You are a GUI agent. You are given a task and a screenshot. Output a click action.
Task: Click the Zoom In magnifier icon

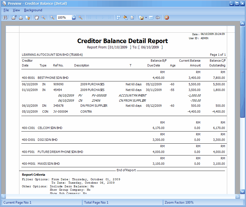coord(80,17)
